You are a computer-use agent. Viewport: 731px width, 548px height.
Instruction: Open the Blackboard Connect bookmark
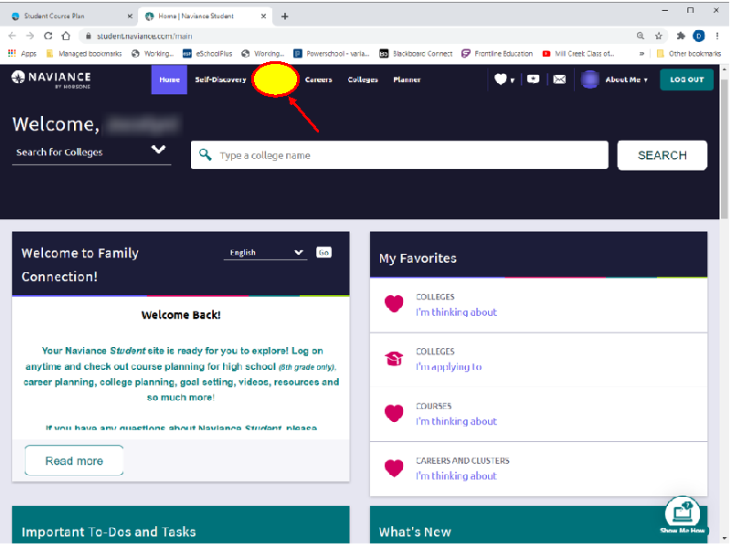click(416, 54)
